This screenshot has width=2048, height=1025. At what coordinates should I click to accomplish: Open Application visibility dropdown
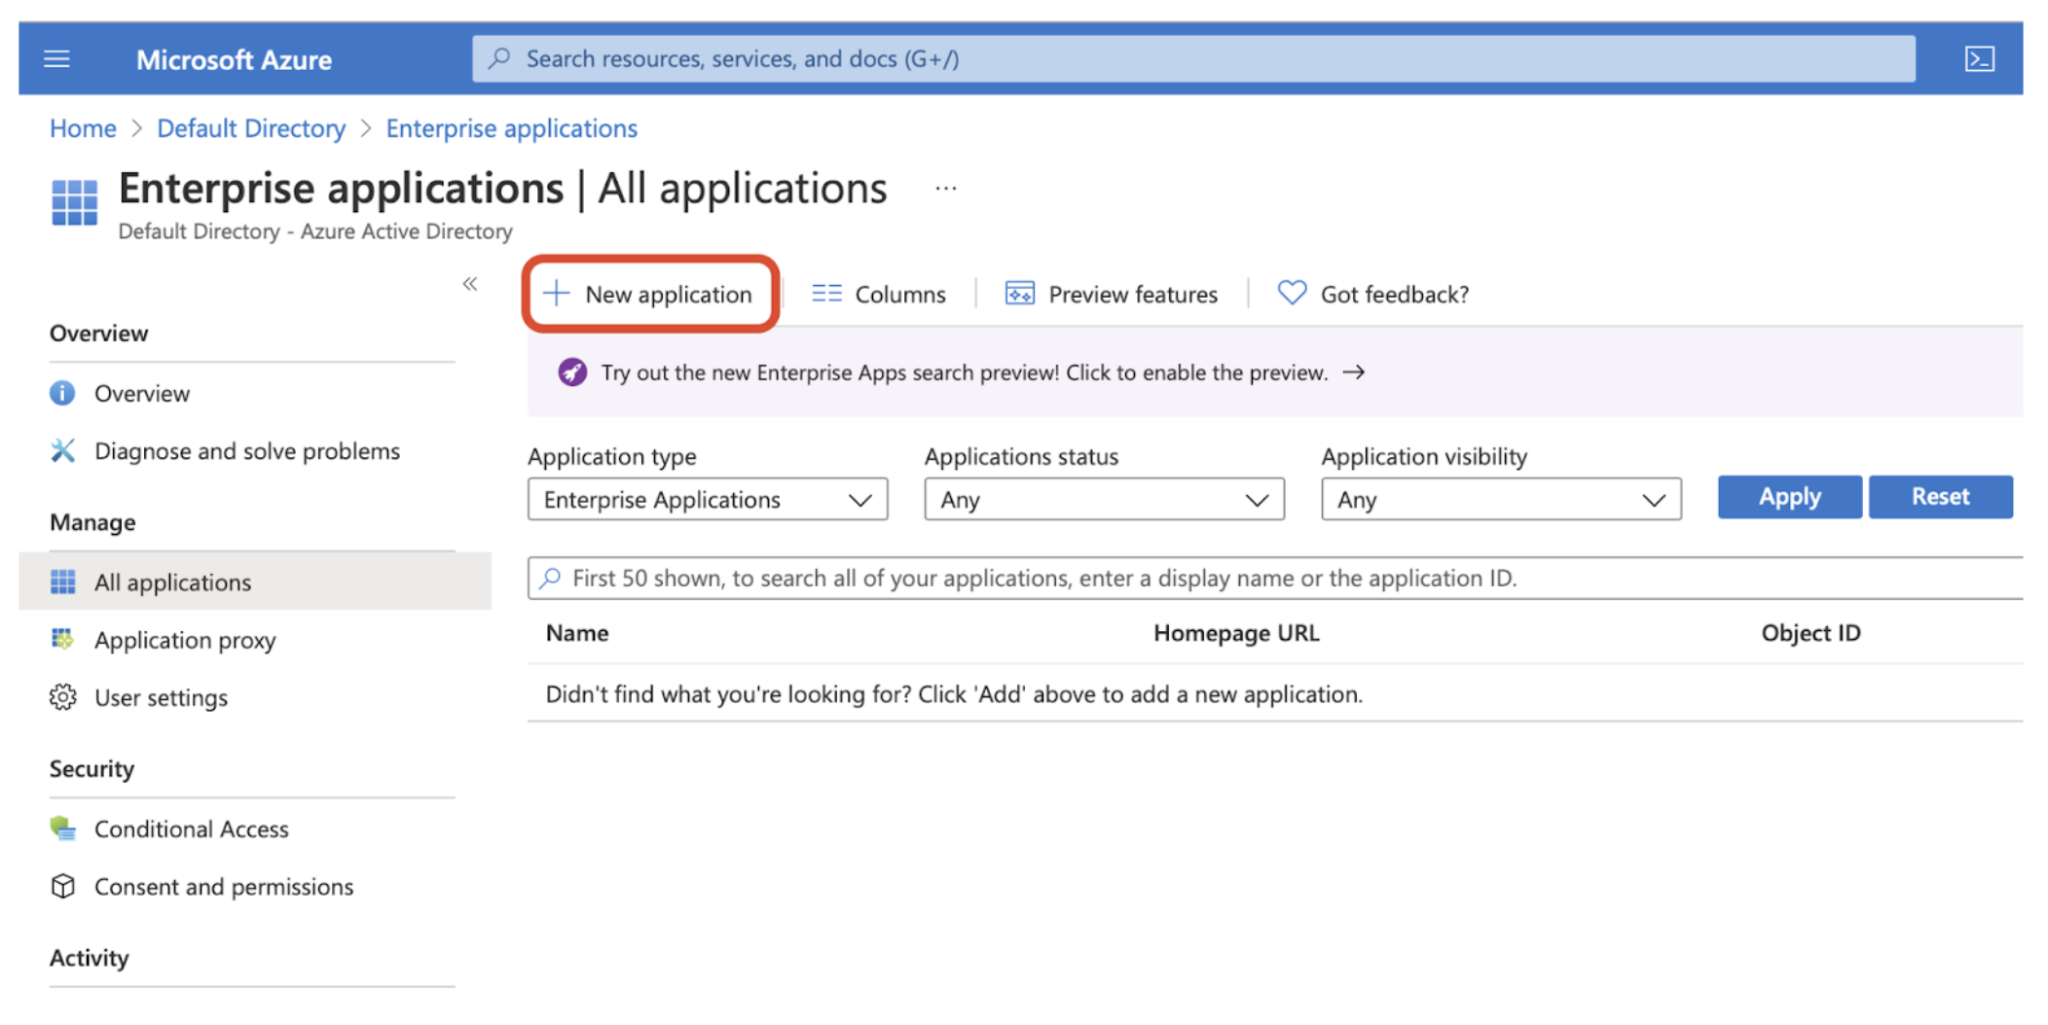click(x=1501, y=500)
